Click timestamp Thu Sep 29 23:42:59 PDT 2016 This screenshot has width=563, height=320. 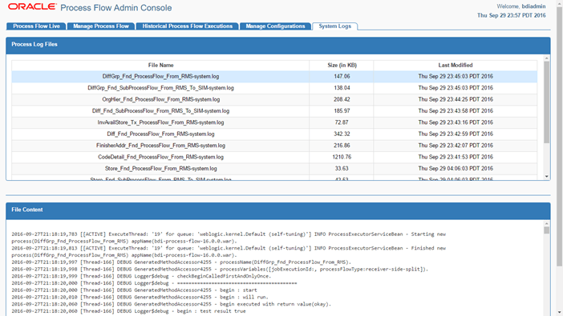pyautogui.click(x=456, y=134)
